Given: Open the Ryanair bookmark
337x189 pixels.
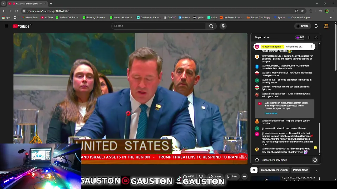Looking at the screenshot, I should pyautogui.click(x=279, y=18).
